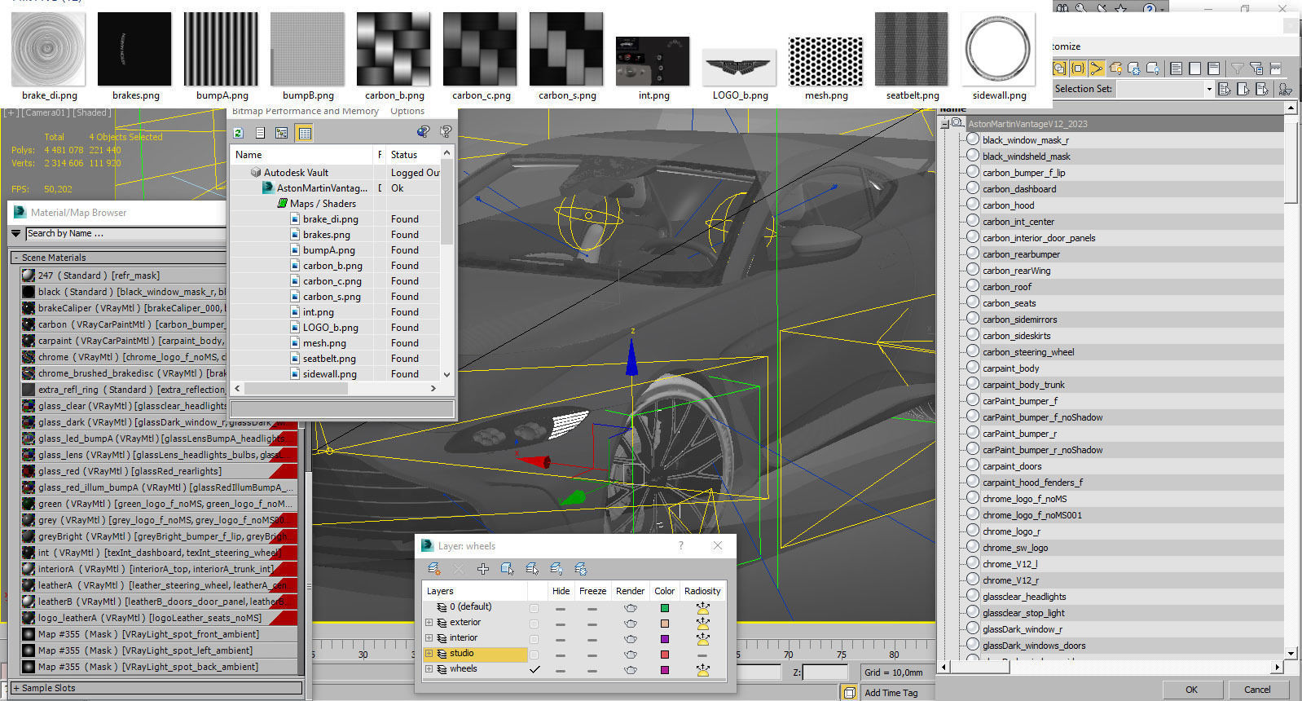Click Material/Map Browser options triangle icon
Viewport: 1302px width, 701px height.
click(15, 234)
